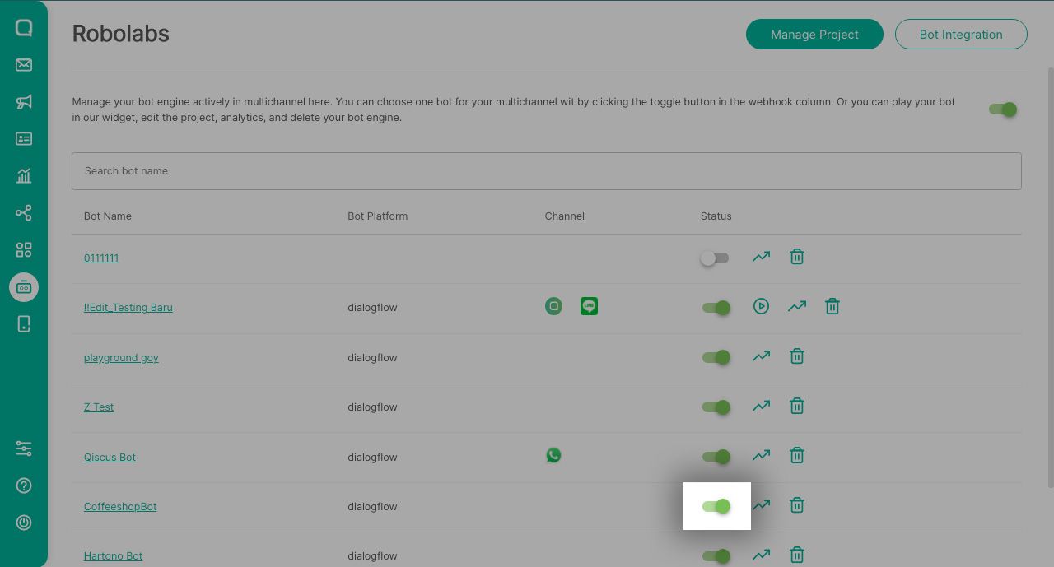Image resolution: width=1054 pixels, height=567 pixels.
Task: Toggle the main bot engine switch
Action: pos(1002,109)
